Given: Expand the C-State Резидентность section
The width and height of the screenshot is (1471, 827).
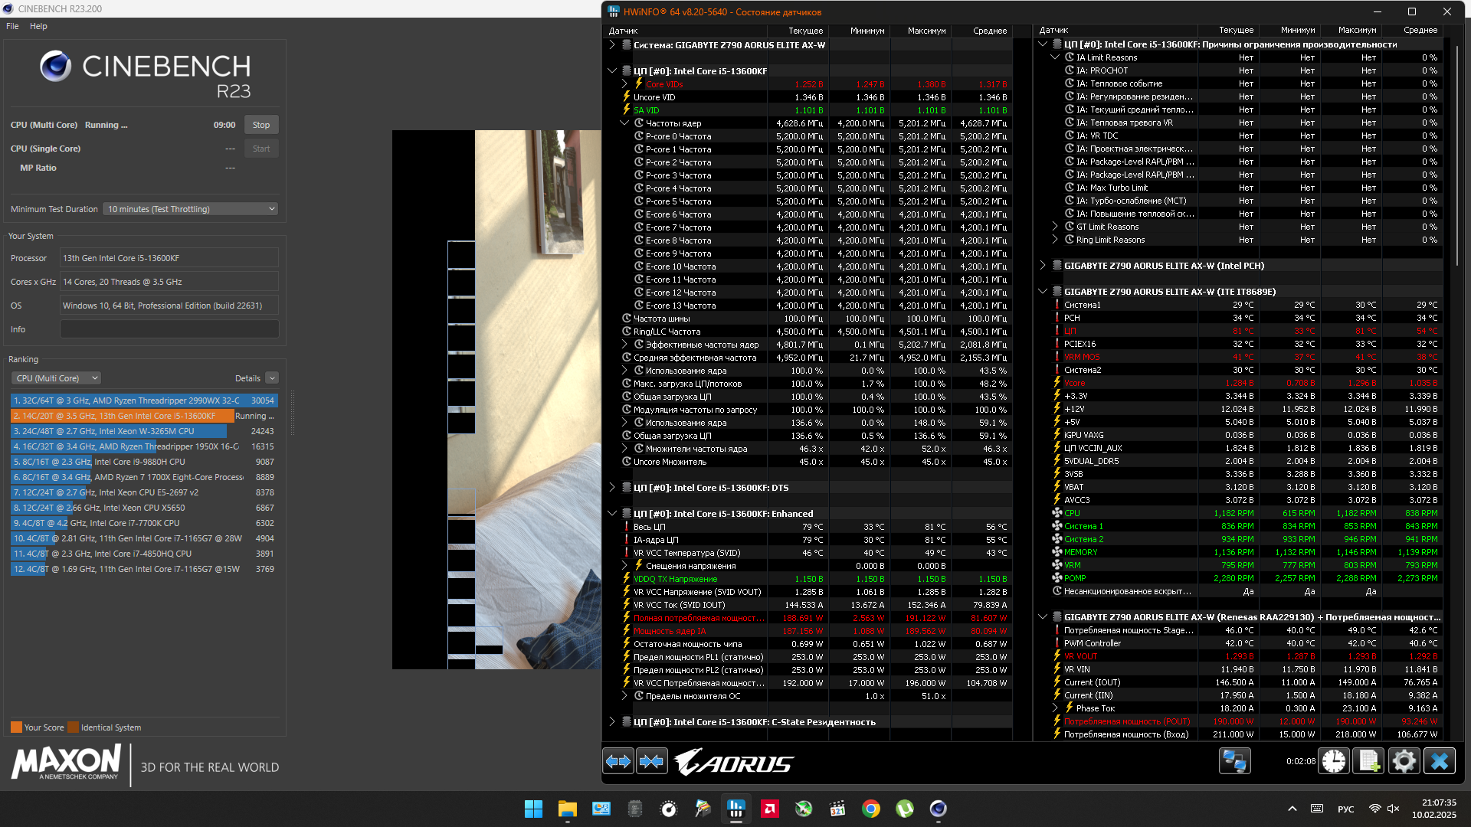Looking at the screenshot, I should pos(612,722).
